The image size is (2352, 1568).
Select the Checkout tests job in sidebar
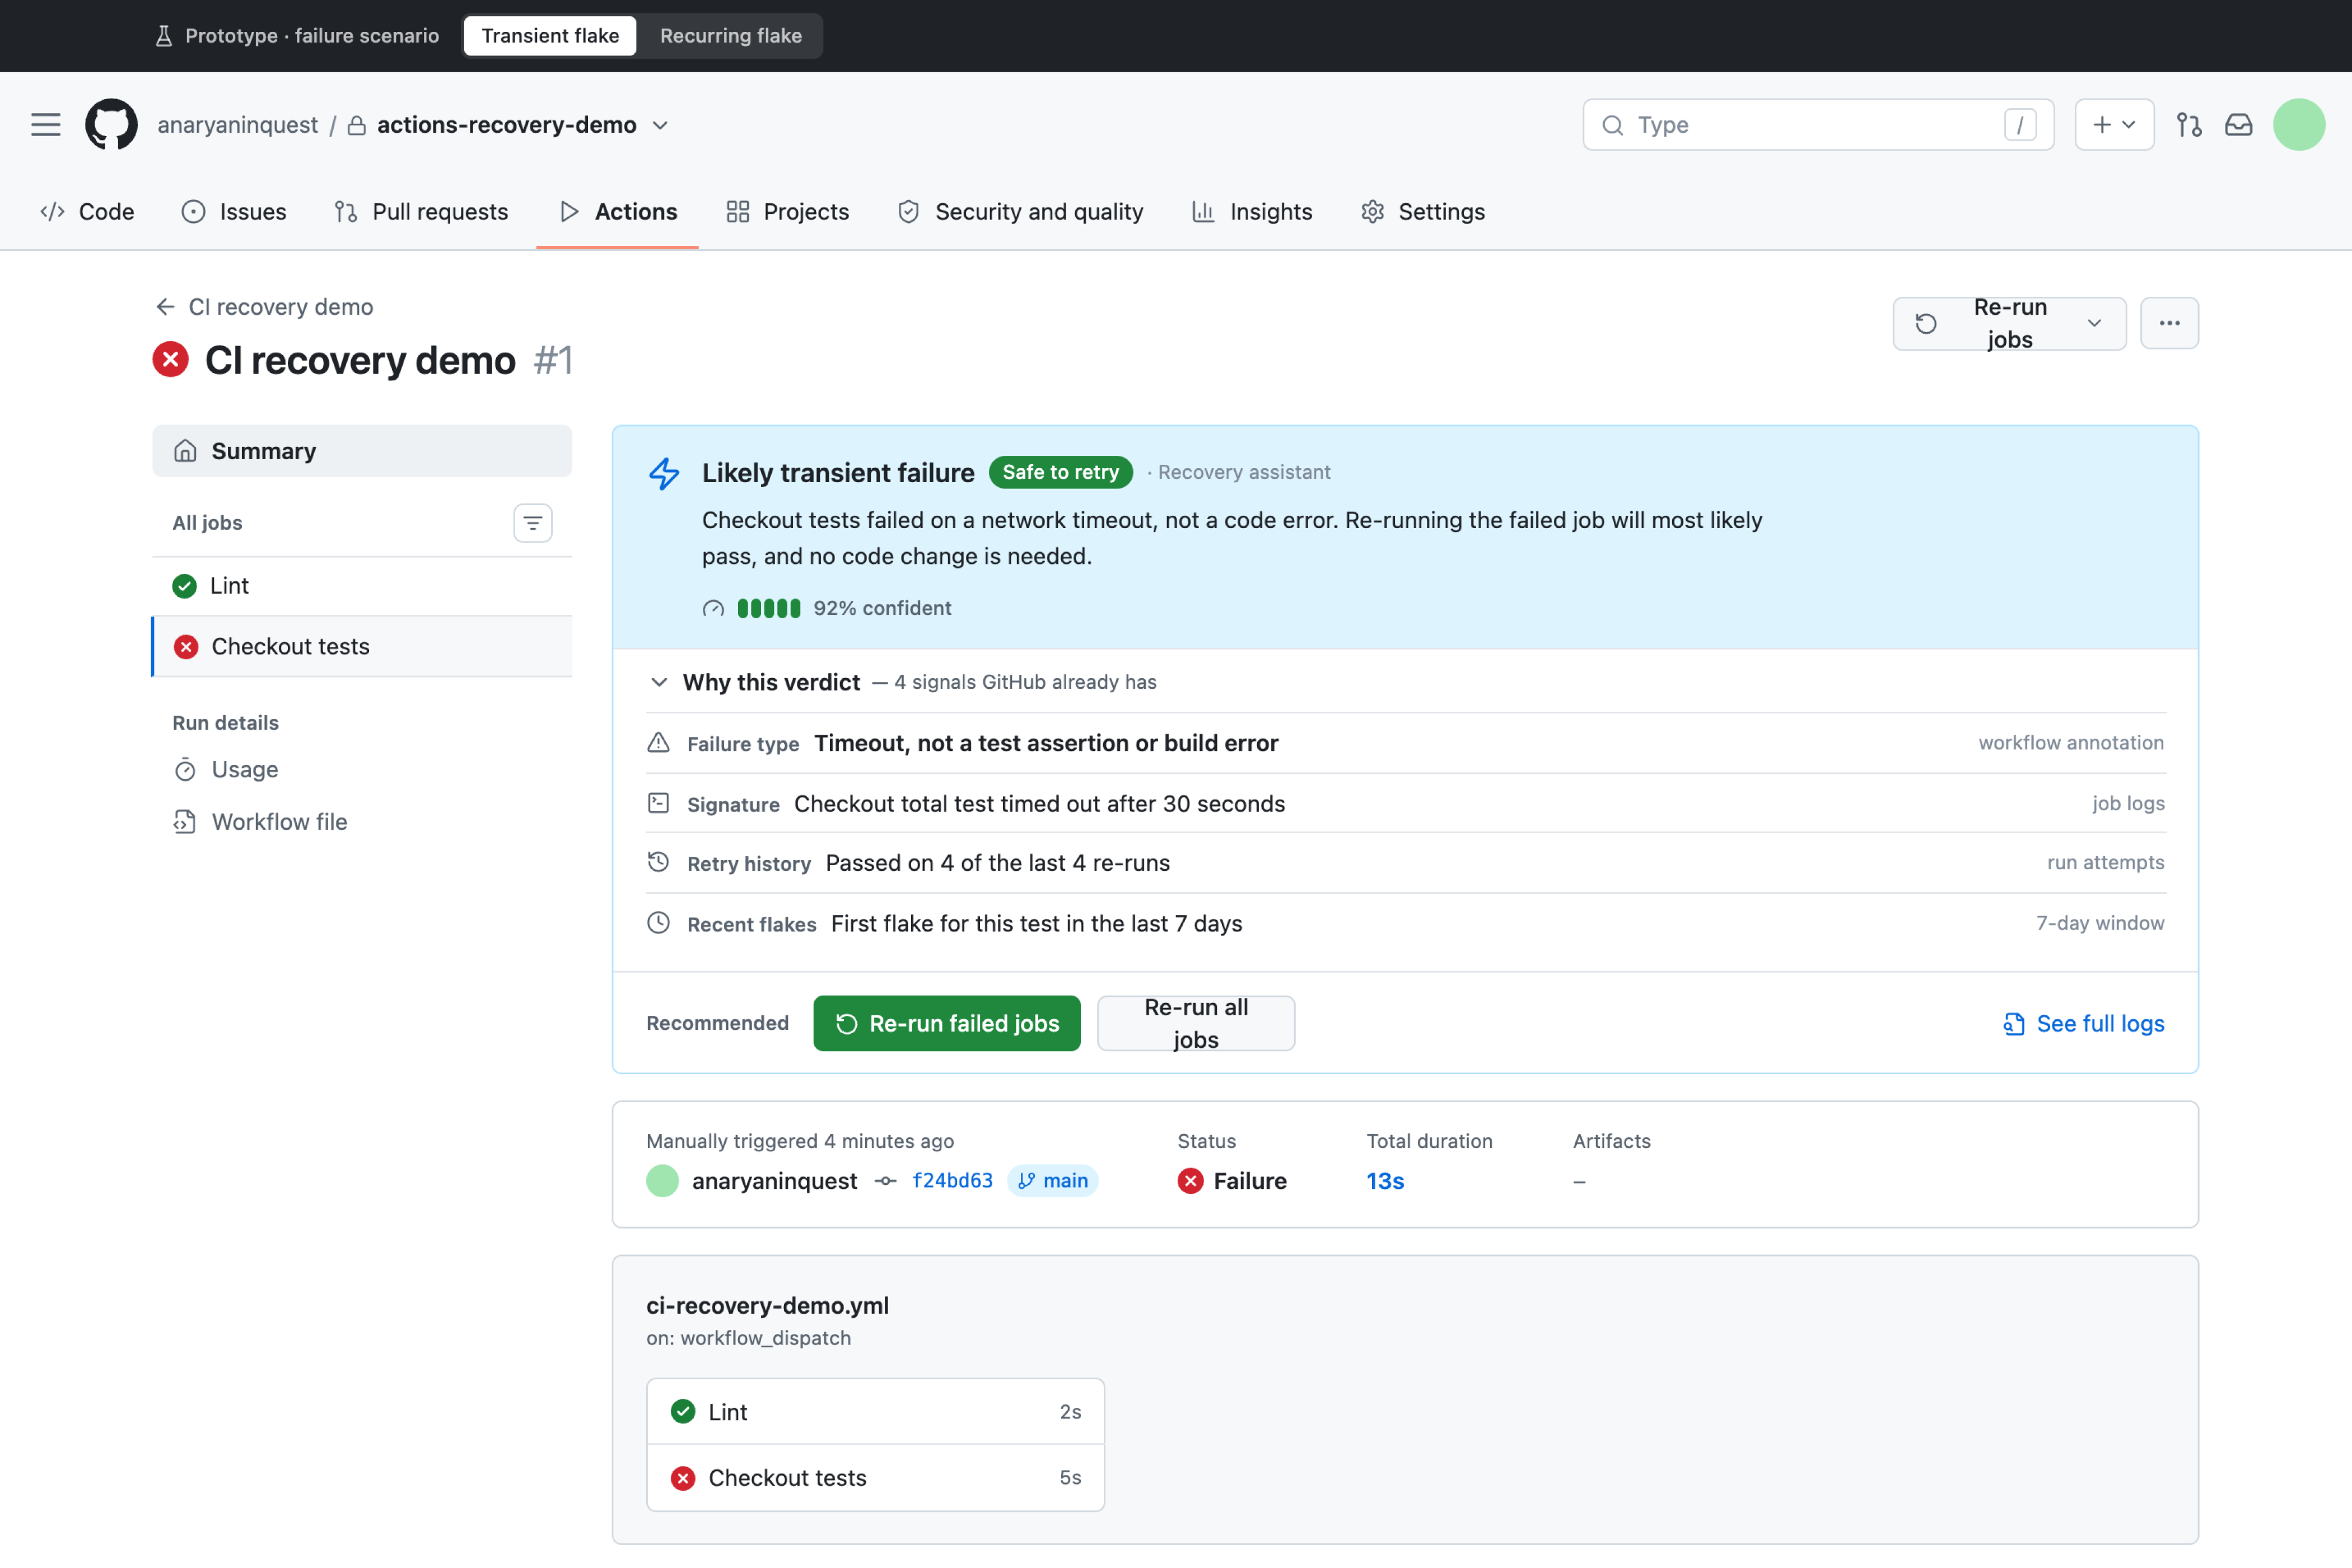click(362, 647)
